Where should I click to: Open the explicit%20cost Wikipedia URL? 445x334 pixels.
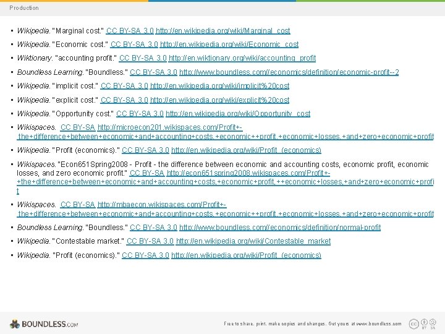(x=219, y=100)
